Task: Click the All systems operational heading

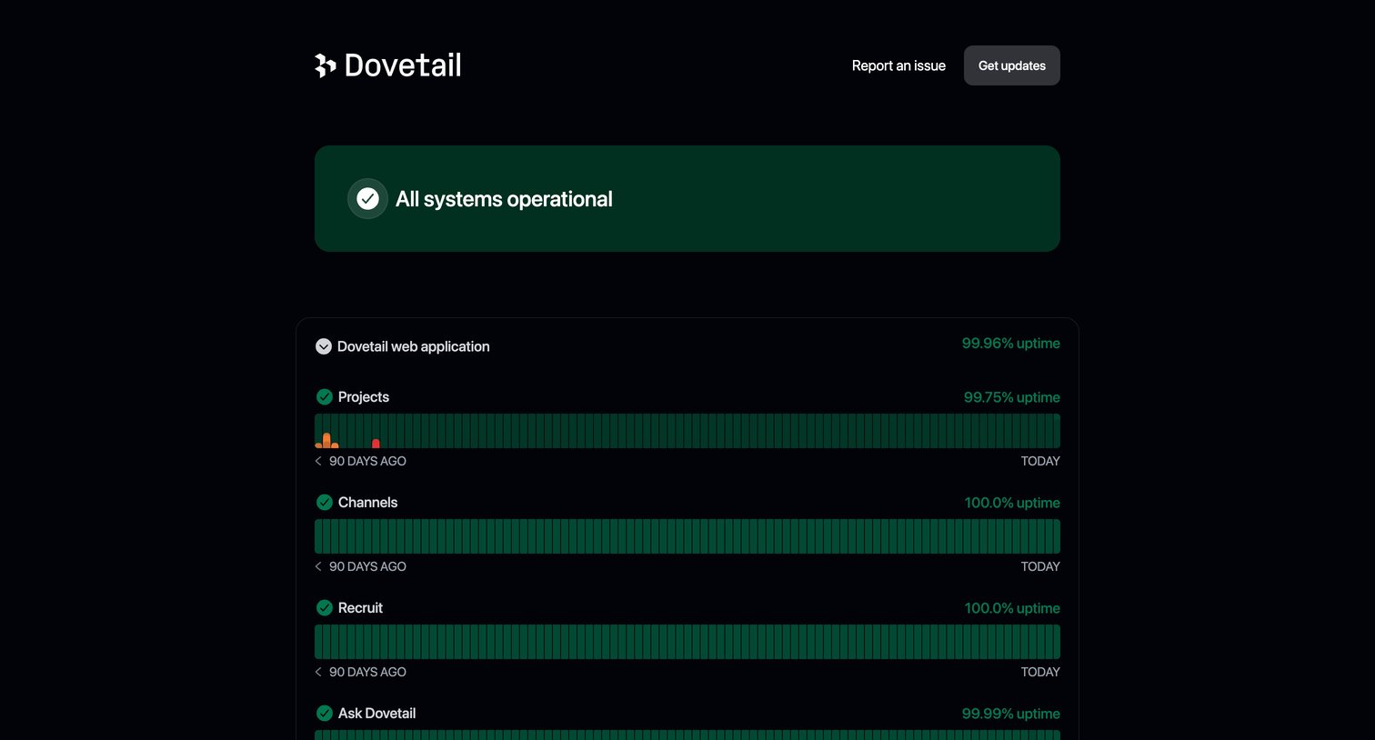Action: point(504,199)
